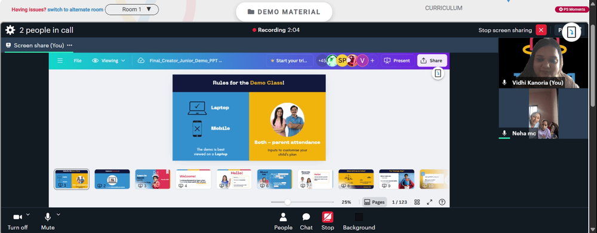Toggle the Pages view button
Screen dimensions: 597x233
(x=374, y=202)
